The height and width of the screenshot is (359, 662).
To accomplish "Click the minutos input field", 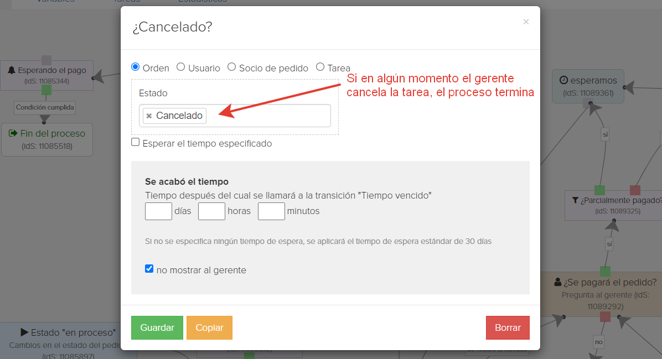I will 271,211.
